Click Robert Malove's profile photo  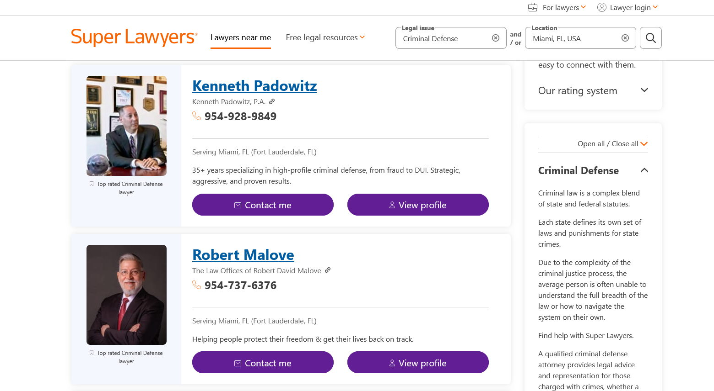click(x=126, y=295)
